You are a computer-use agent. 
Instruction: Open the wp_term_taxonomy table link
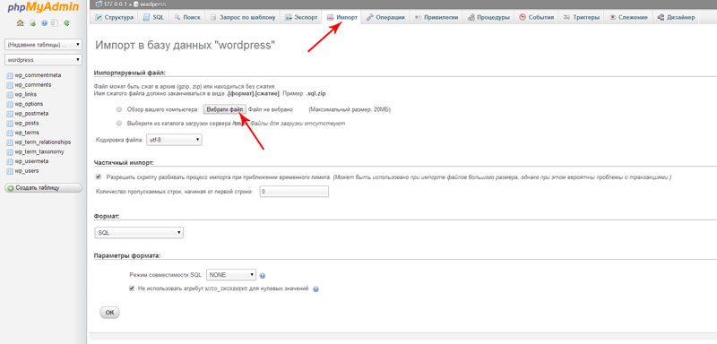[x=39, y=151]
